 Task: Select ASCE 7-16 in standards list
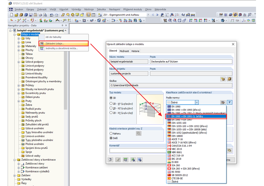pyautogui.click(x=196, y=139)
